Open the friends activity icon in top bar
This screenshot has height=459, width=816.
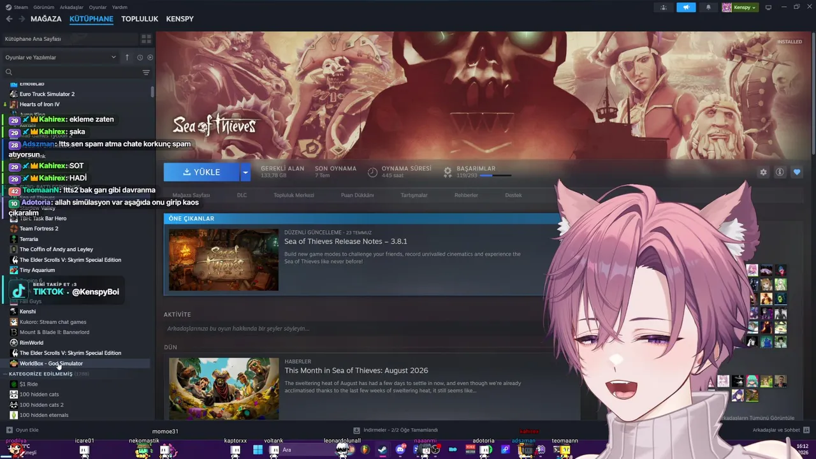pyautogui.click(x=664, y=8)
